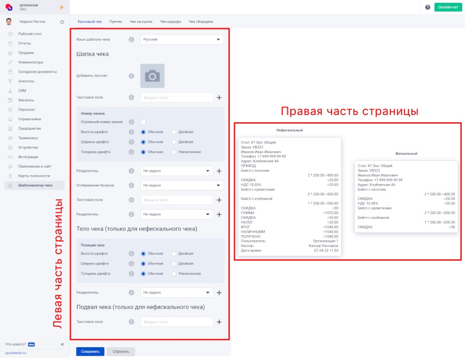Select Обычная for Позиции чека Ширина шрифта
Image resolution: width=465 pixels, height=358 pixels.
click(143, 263)
